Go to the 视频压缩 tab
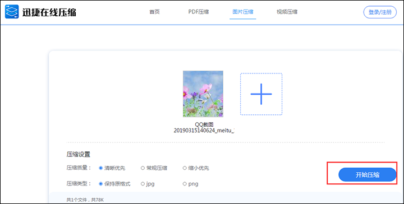This screenshot has height=204, width=404. (x=287, y=12)
